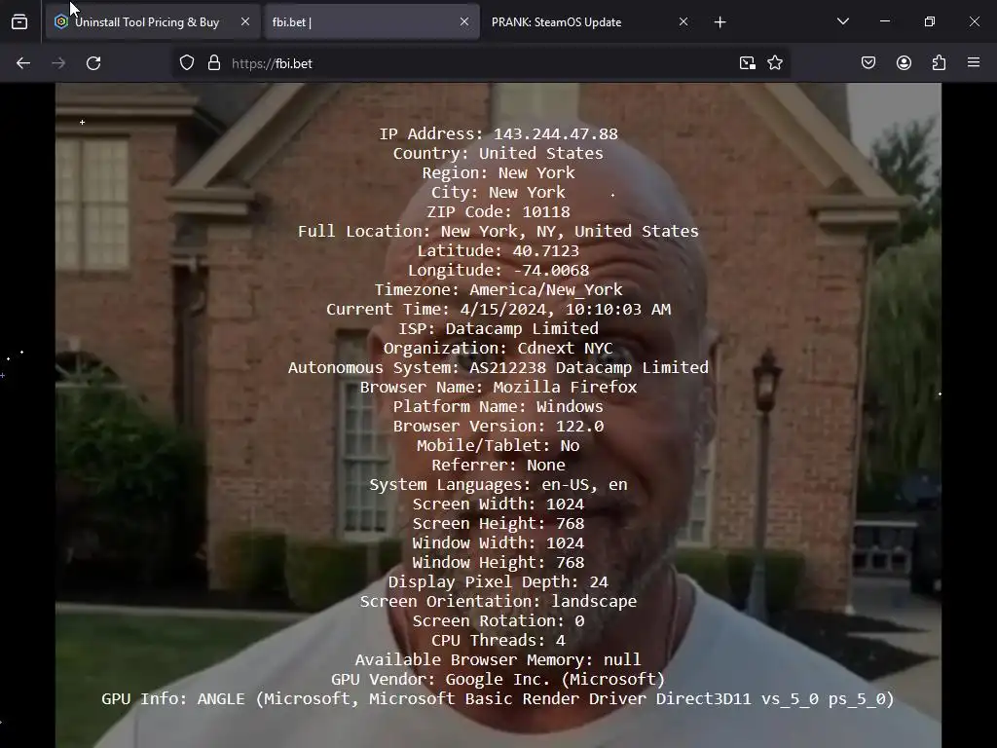Open a new tab with plus button
997x748 pixels.
tap(720, 22)
